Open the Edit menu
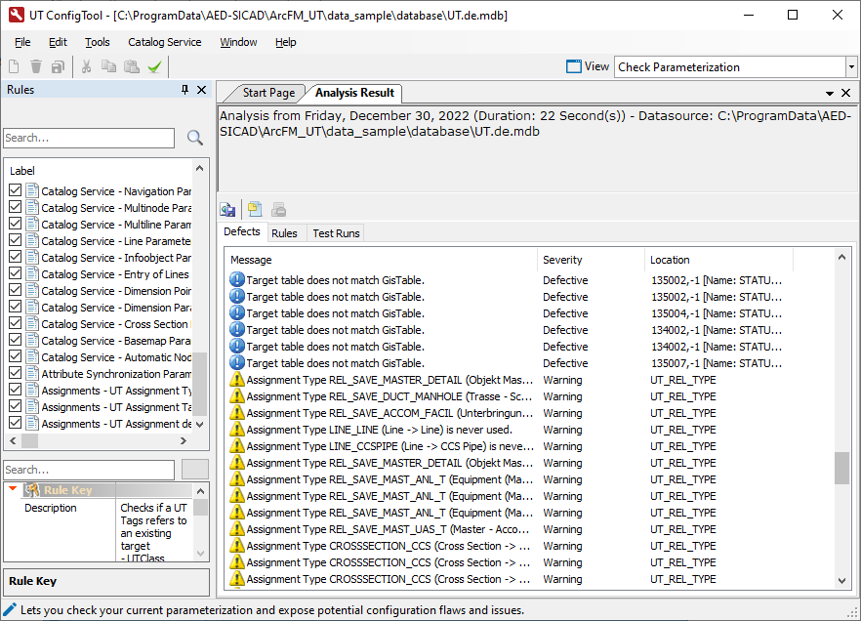Image resolution: width=861 pixels, height=621 pixels. pyautogui.click(x=58, y=42)
